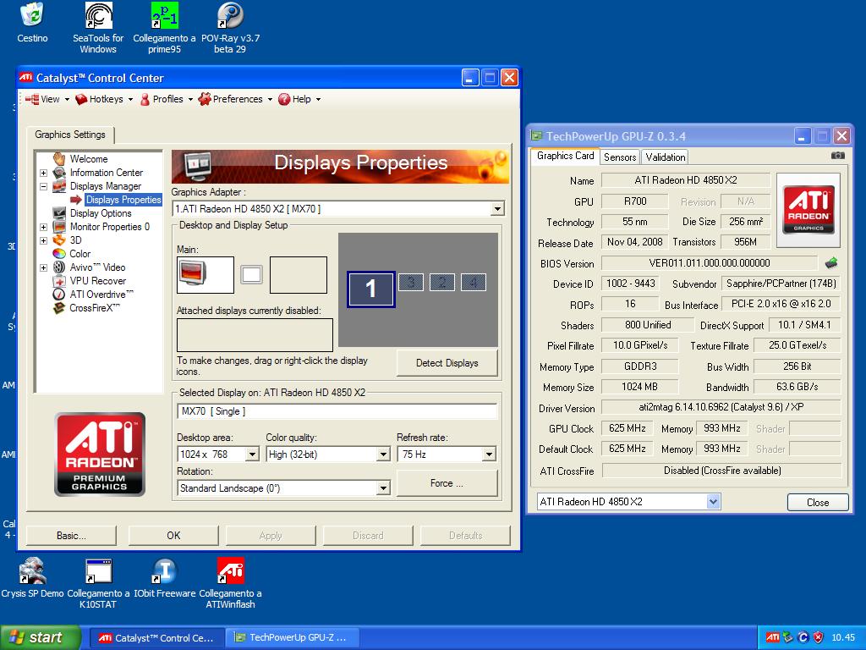
Task: Open the Preferences menu
Action: point(235,99)
